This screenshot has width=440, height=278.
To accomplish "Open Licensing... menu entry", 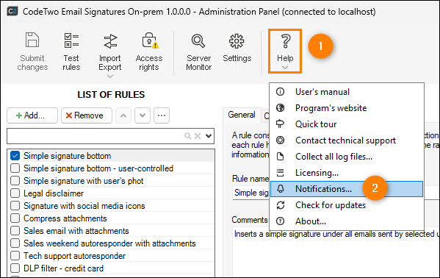I will [x=317, y=173].
